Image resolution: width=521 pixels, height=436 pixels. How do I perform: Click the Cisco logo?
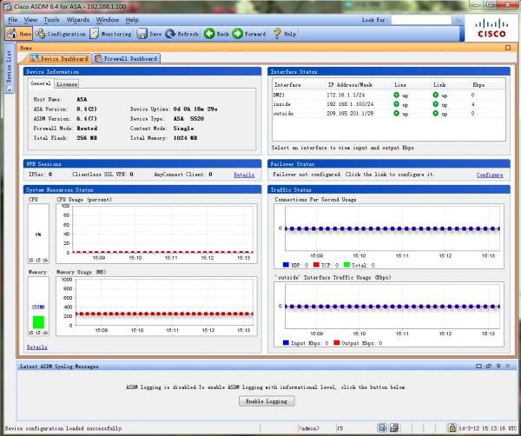click(x=491, y=29)
